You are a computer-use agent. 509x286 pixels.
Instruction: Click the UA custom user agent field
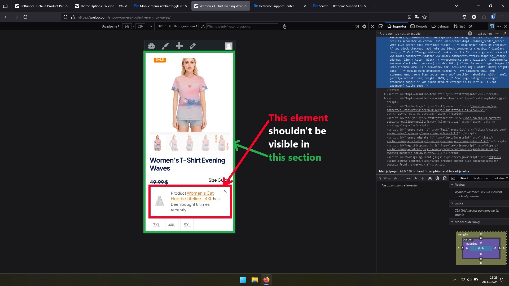[242, 26]
